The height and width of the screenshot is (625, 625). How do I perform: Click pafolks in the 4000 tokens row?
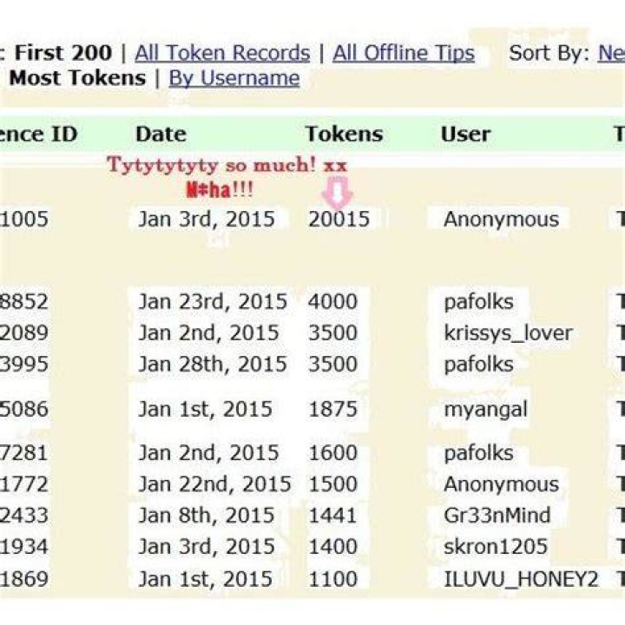(478, 302)
